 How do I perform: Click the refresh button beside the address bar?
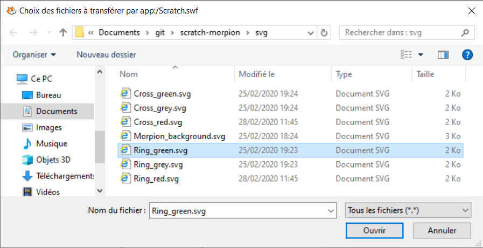pyautogui.click(x=324, y=33)
